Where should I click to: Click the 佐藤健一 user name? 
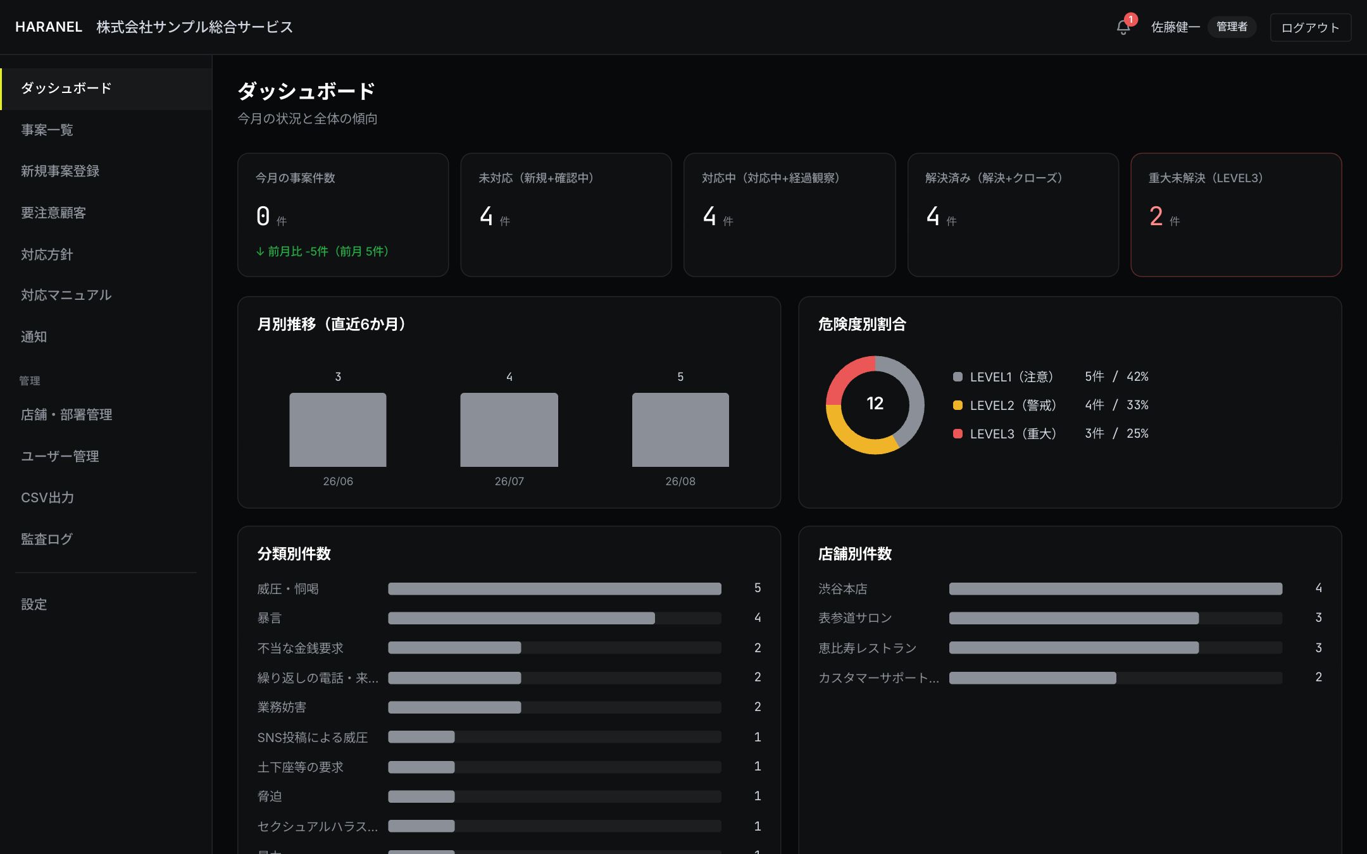click(x=1175, y=27)
